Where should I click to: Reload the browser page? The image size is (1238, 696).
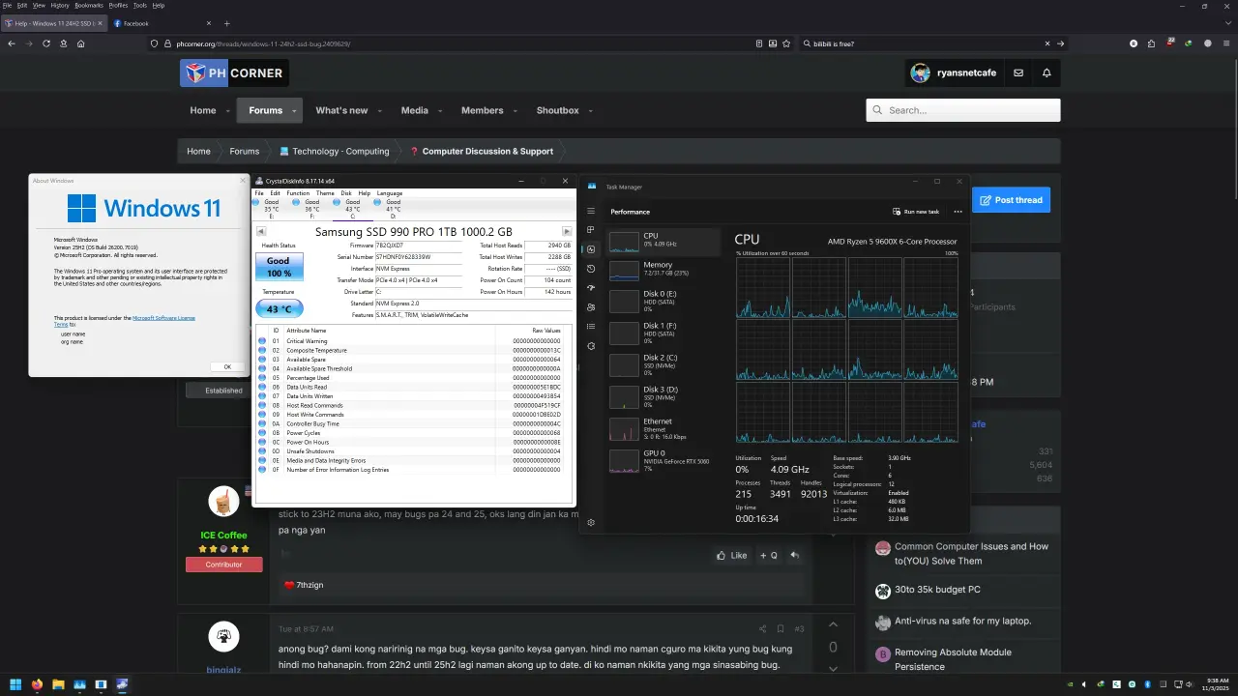click(x=46, y=43)
